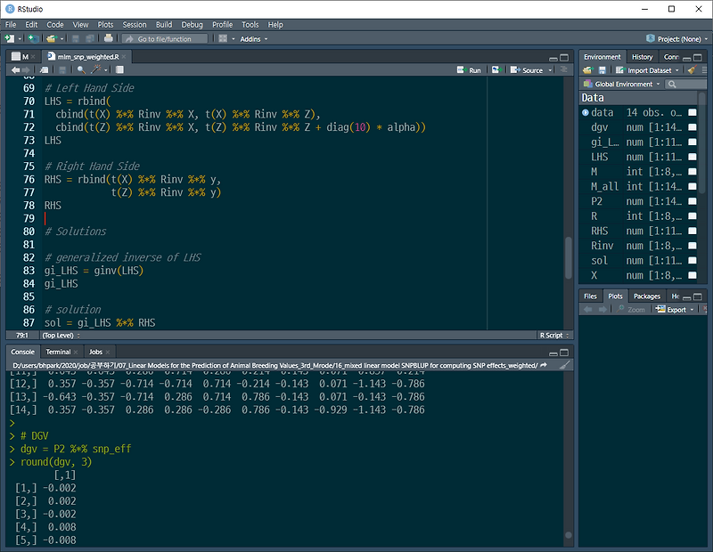Open the Session menu
Viewport: 713px width, 552px height.
pyautogui.click(x=135, y=24)
